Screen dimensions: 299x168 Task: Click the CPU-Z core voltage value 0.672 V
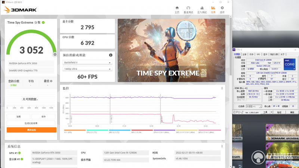coord(275,69)
